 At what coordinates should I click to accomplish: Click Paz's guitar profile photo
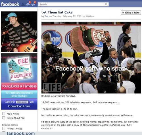click(x=19, y=32)
